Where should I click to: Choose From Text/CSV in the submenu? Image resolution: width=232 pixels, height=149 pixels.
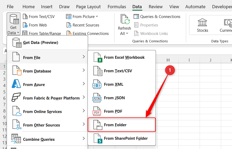(122, 71)
